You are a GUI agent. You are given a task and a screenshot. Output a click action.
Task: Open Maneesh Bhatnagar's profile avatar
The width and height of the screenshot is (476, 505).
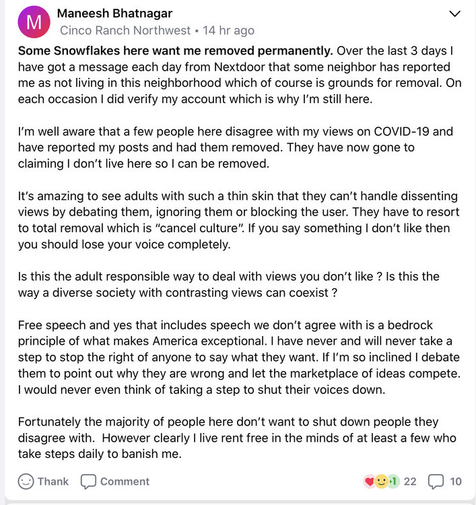click(34, 22)
